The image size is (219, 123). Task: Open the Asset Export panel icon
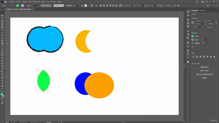point(188,54)
